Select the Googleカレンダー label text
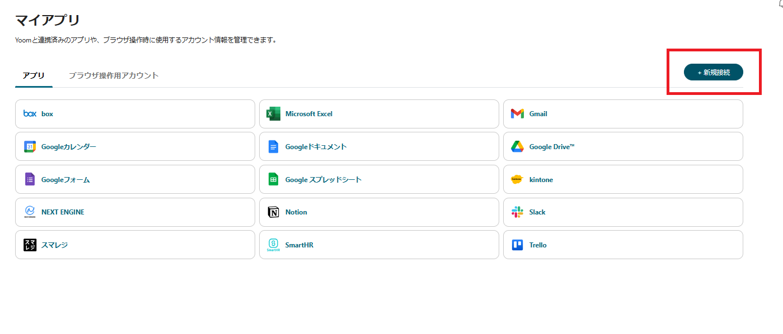The height and width of the screenshot is (334, 783). click(69, 147)
